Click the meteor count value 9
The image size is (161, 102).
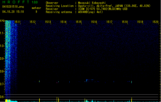[36, 12]
